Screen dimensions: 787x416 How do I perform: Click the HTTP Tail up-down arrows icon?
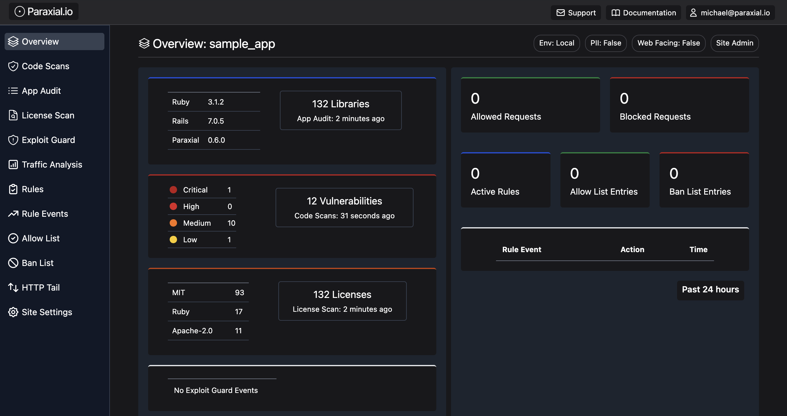coord(13,287)
